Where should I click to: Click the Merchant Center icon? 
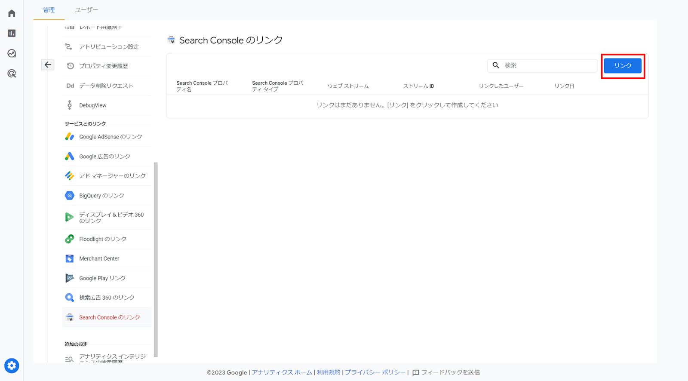[x=69, y=258]
